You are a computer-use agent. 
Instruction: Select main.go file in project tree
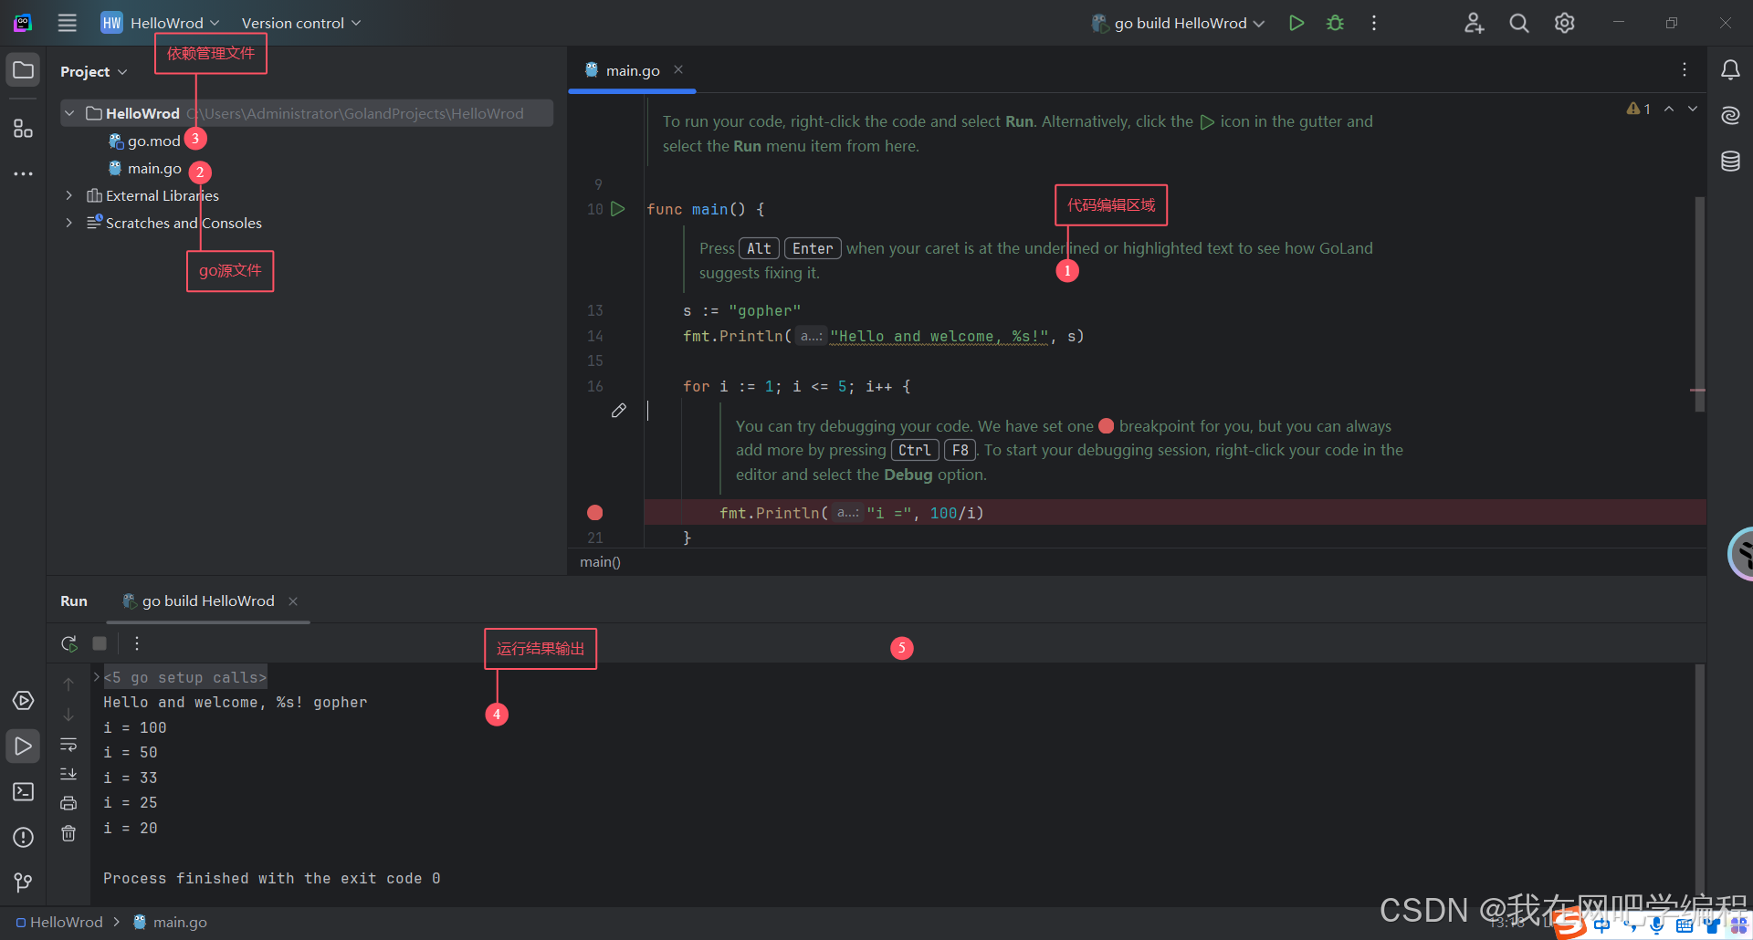point(145,168)
